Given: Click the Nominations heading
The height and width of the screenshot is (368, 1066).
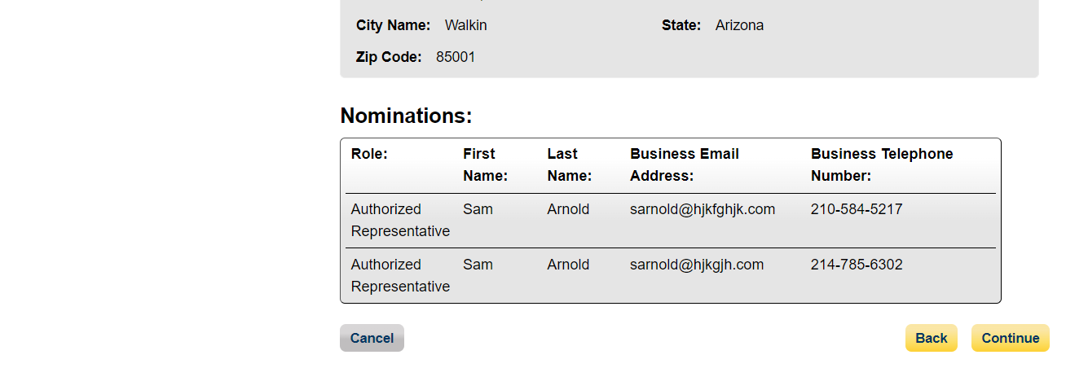Looking at the screenshot, I should pos(406,116).
